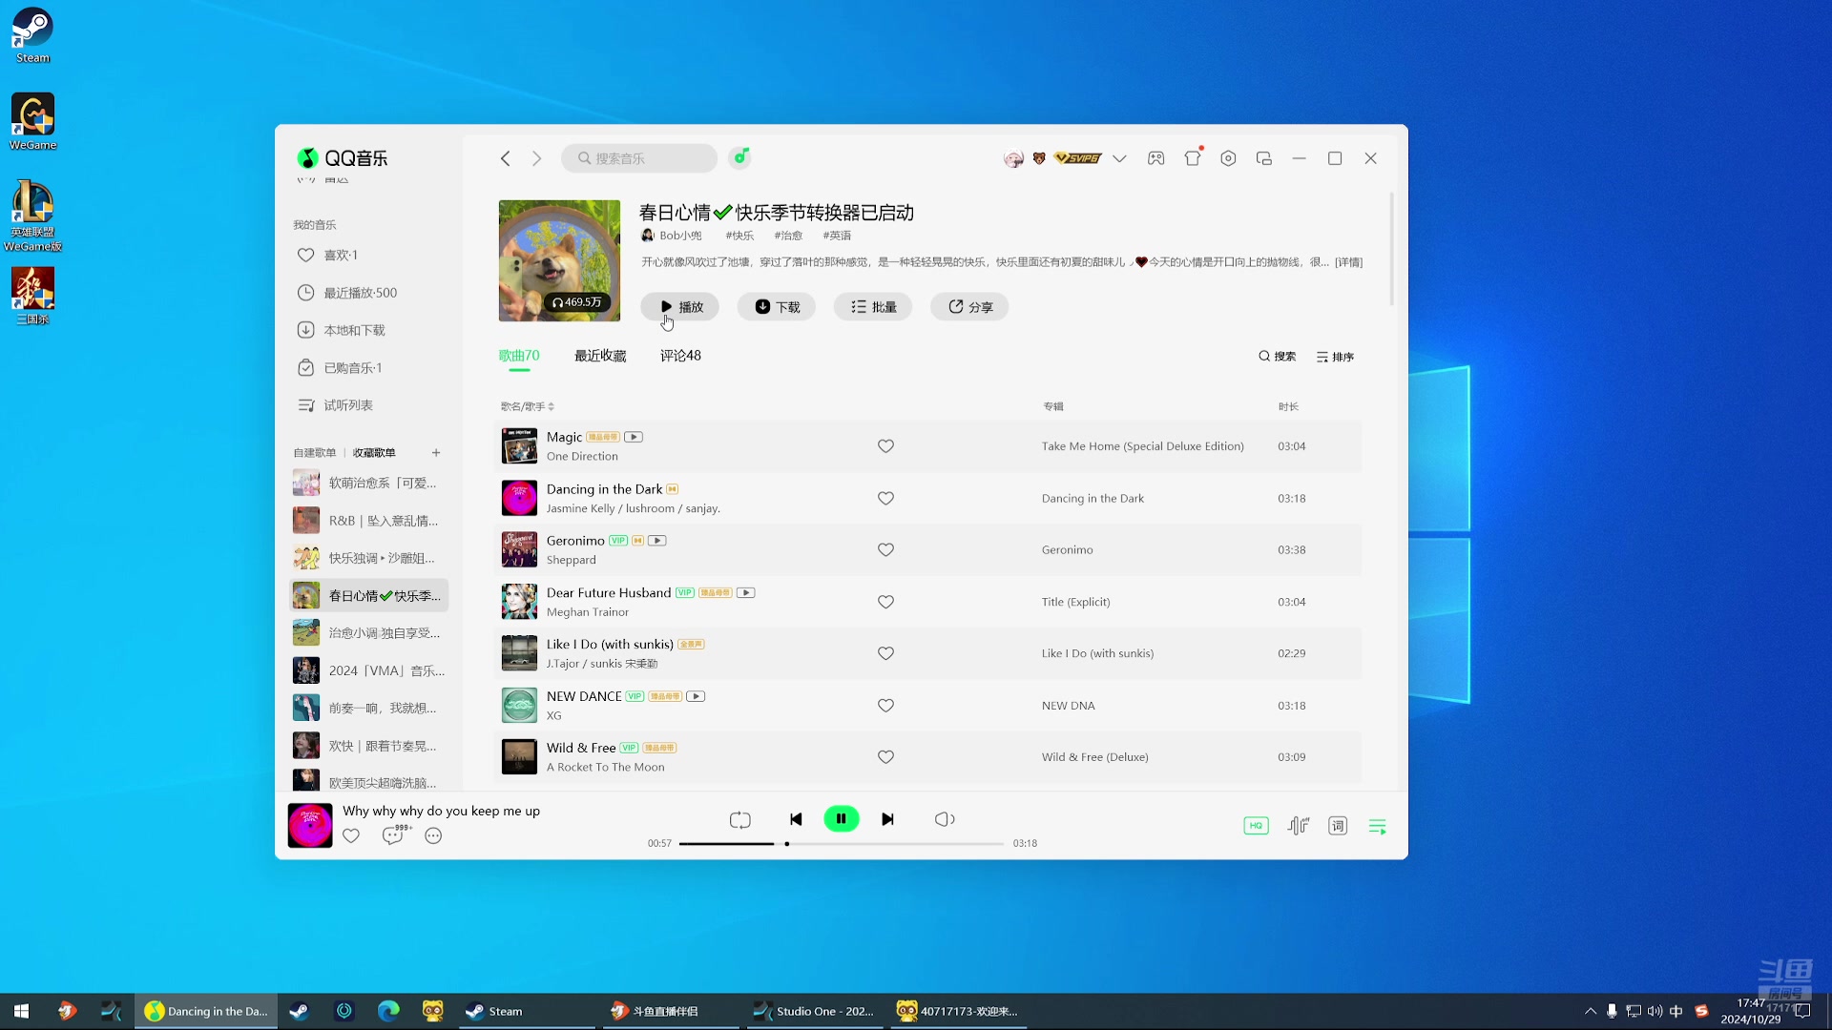Image resolution: width=1832 pixels, height=1030 pixels.
Task: Open the play queue list icon
Action: tap(1377, 826)
